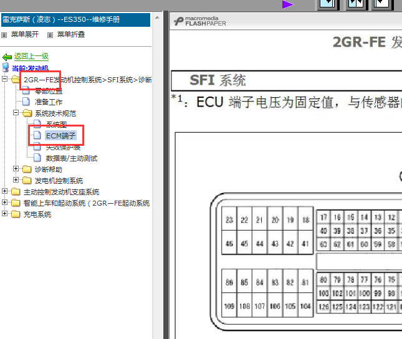402x339 pixels.
Task: Click connector terminal number 23
Action: (229, 220)
